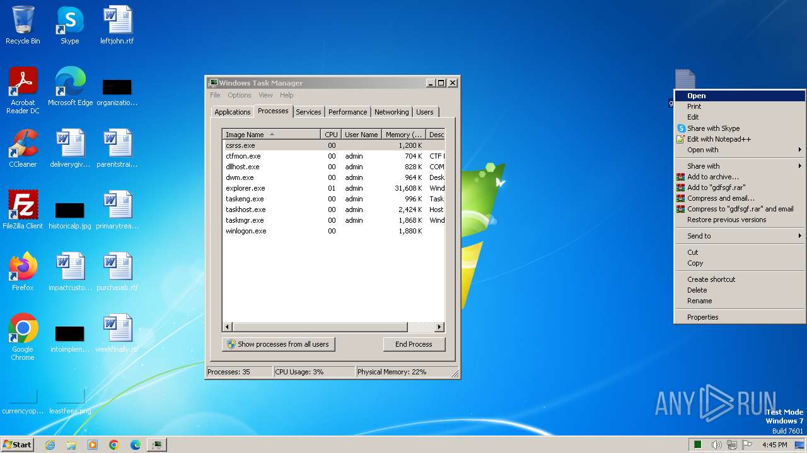
Task: Open Microsoft Edge desktop shortcut
Action: [x=70, y=87]
